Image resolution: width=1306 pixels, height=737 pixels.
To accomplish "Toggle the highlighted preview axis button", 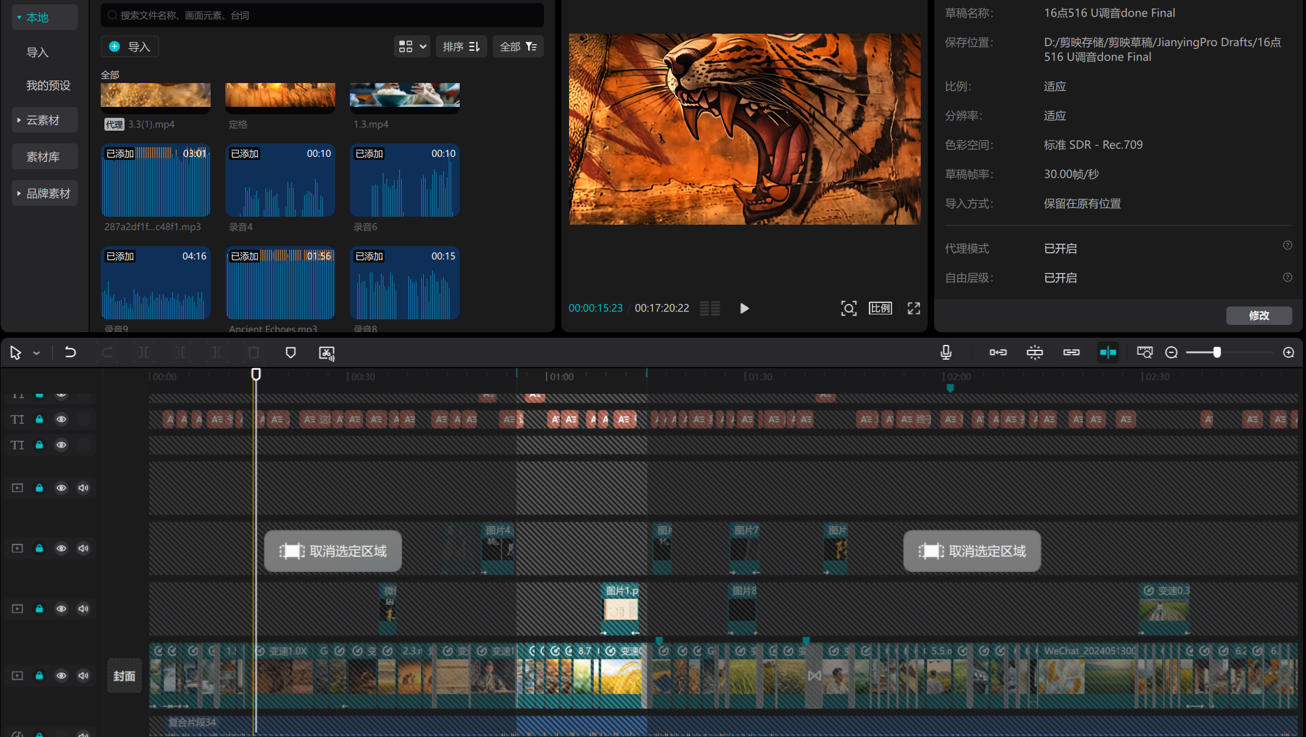I will (x=1108, y=352).
